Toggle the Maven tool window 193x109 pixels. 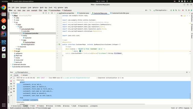click(x=192, y=36)
